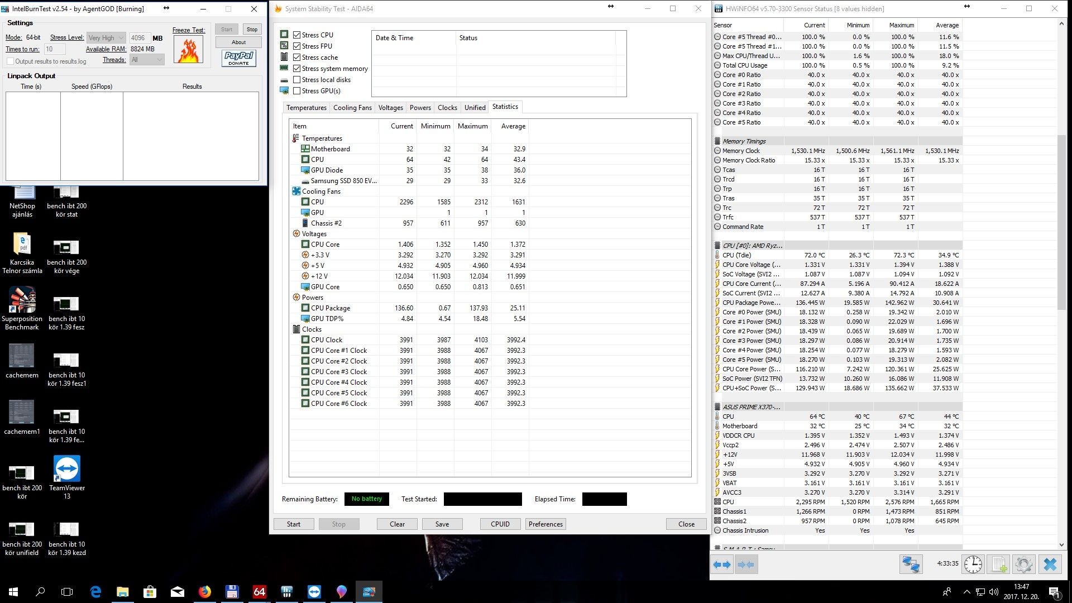The height and width of the screenshot is (603, 1072).
Task: Toggle Output results to results.log checkbox
Action: (10, 61)
